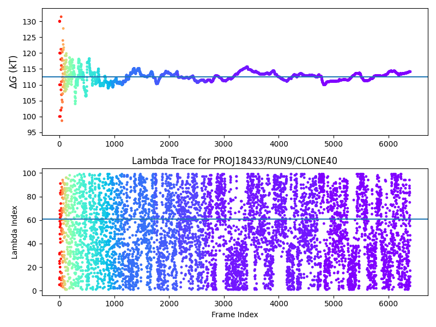This screenshot has width=436, height=327.
Task: Click the Lambda Trace plot title
Action: tap(234, 161)
